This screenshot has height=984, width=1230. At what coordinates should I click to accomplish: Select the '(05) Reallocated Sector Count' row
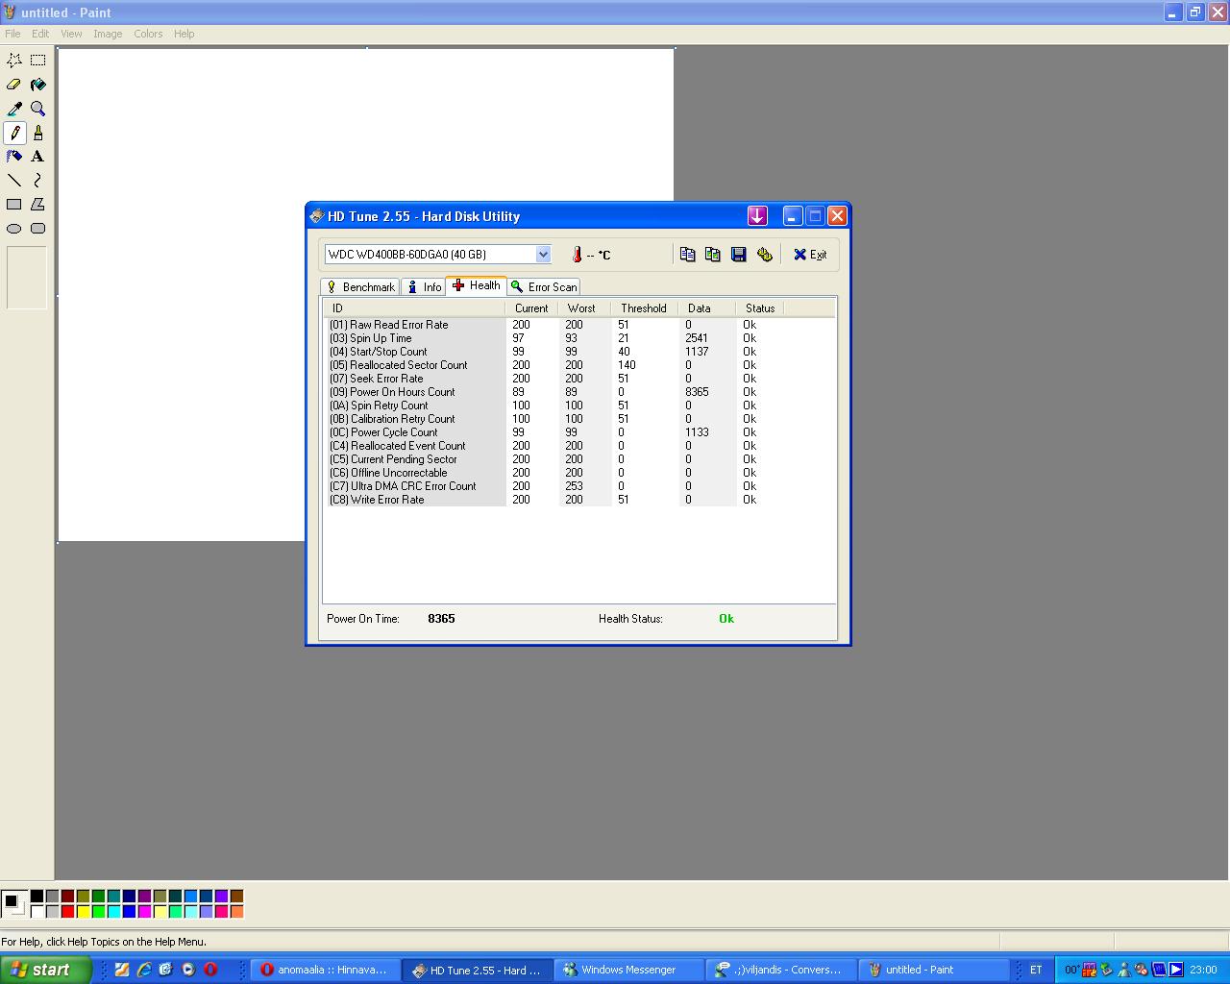click(x=579, y=365)
